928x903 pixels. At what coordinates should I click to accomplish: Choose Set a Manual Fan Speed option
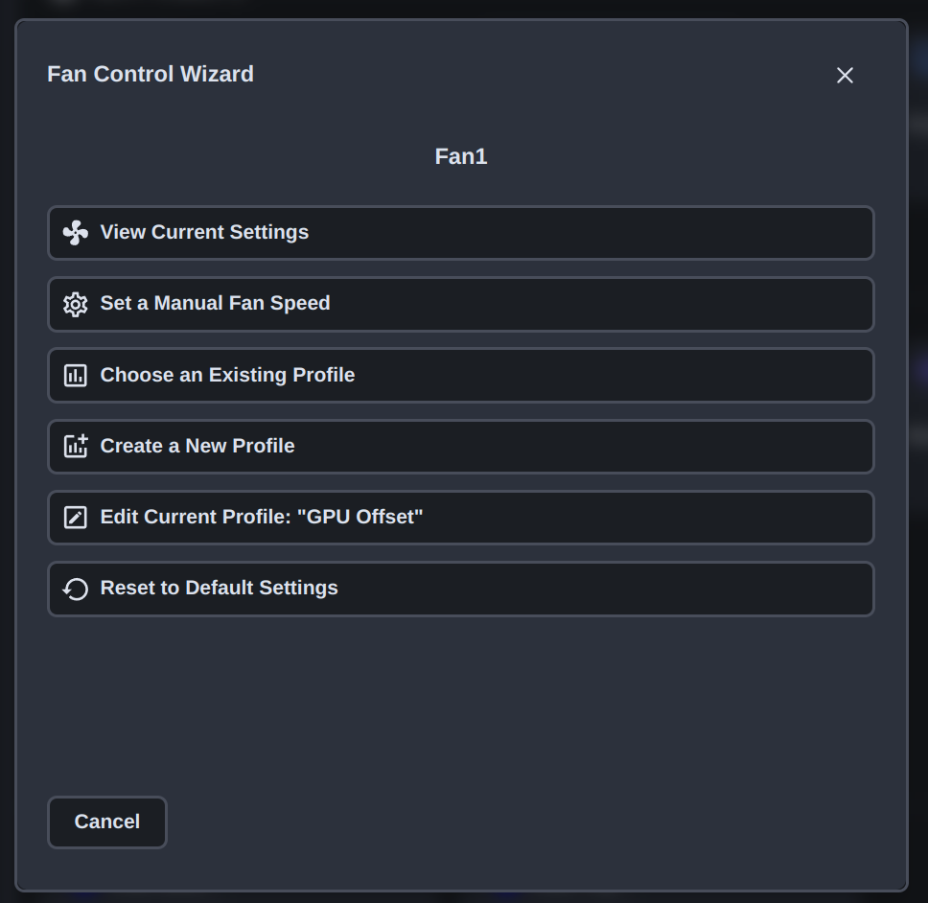click(x=460, y=303)
